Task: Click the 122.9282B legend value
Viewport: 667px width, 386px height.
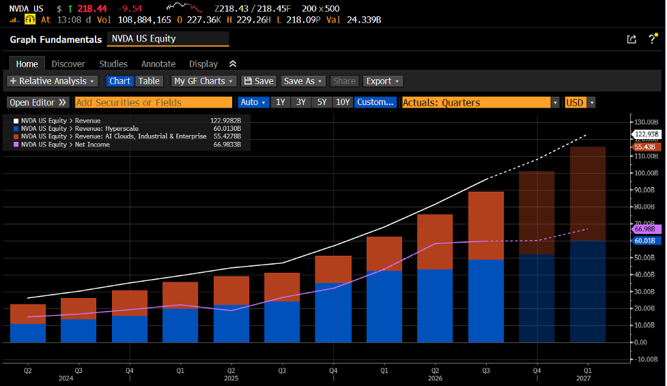Action: coord(225,121)
